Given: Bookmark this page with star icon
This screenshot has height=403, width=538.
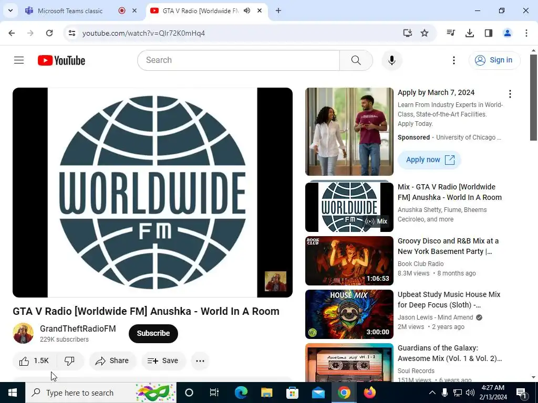Looking at the screenshot, I should click(425, 33).
